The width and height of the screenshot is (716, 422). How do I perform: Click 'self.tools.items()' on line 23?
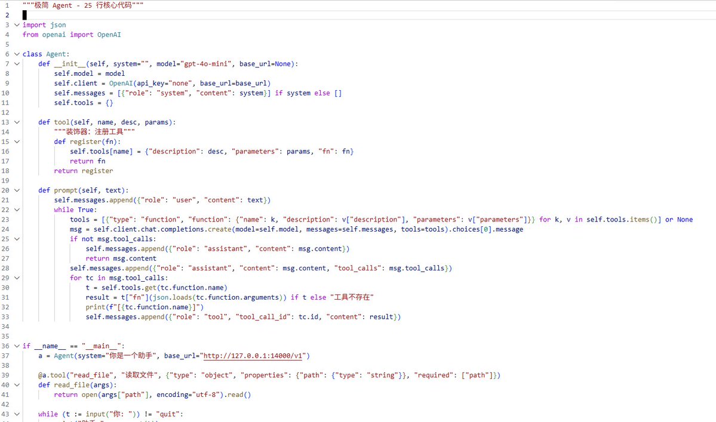click(622, 220)
